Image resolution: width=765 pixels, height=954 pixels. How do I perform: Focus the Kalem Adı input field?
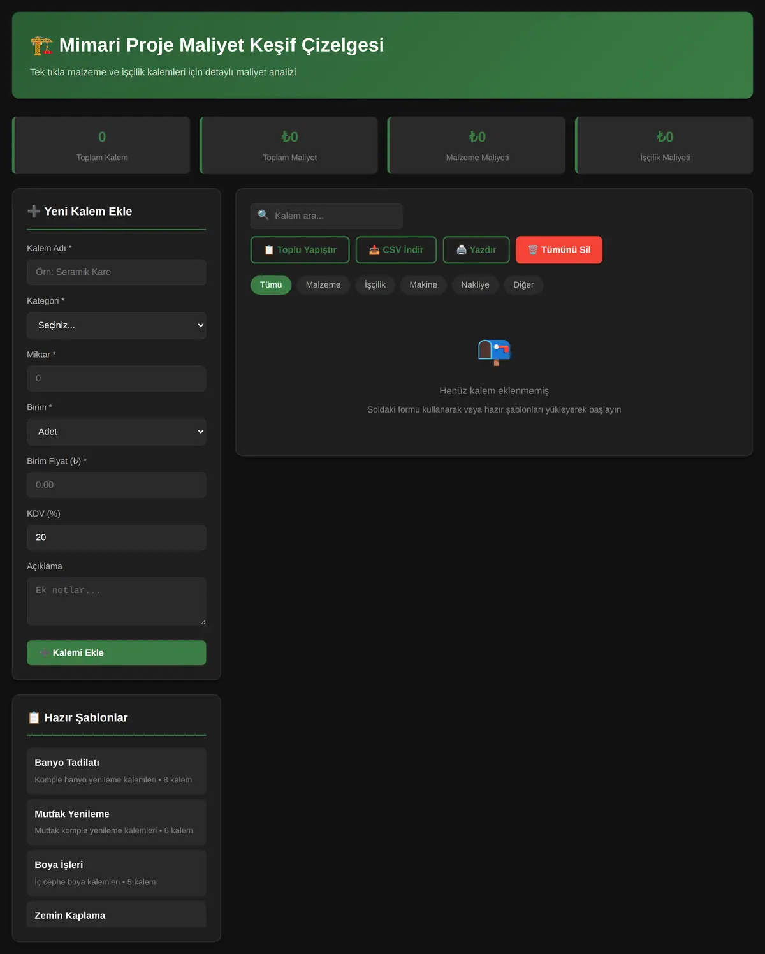click(117, 272)
